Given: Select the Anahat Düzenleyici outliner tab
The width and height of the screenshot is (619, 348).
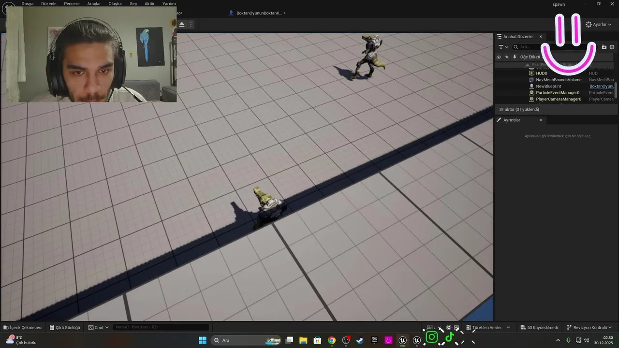Looking at the screenshot, I should pyautogui.click(x=519, y=37).
